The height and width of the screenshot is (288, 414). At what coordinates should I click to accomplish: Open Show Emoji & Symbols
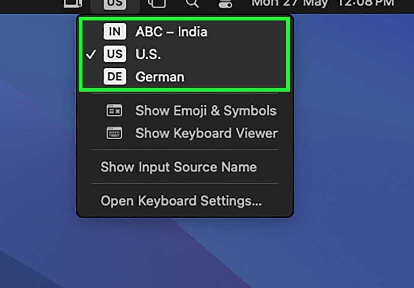click(x=185, y=110)
